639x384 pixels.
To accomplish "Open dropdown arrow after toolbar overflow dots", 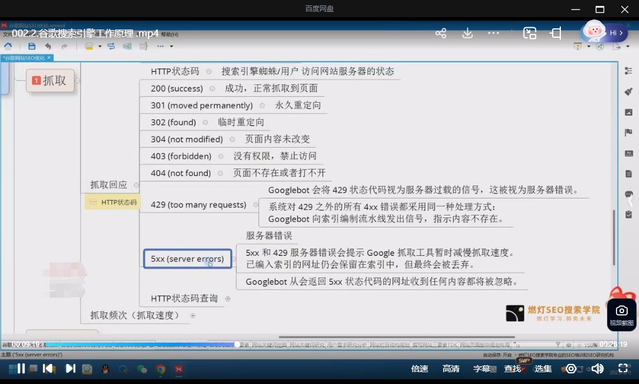I will tap(172, 46).
